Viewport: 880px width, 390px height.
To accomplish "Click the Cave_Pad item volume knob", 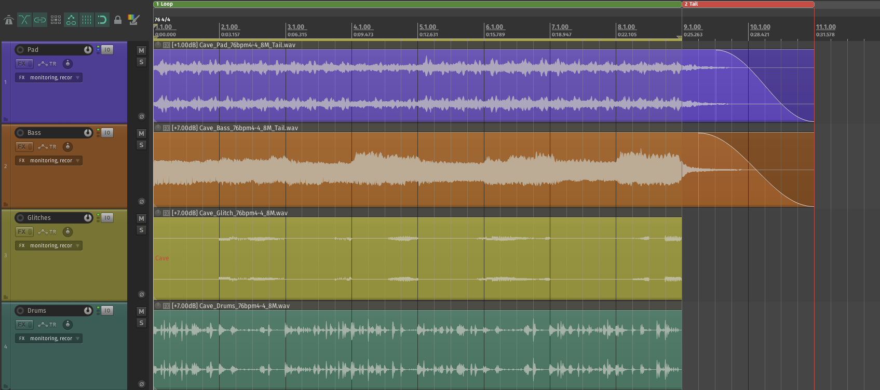I will (158, 45).
